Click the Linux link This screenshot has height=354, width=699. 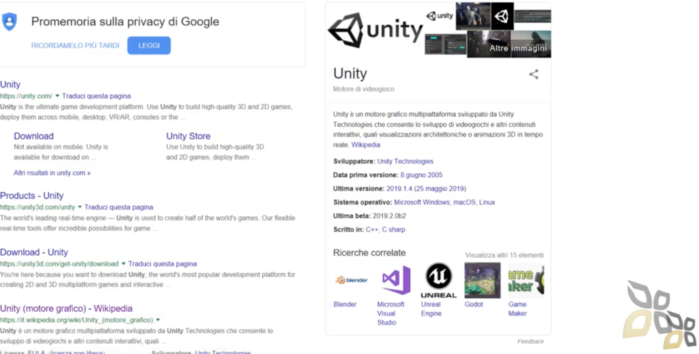[487, 202]
